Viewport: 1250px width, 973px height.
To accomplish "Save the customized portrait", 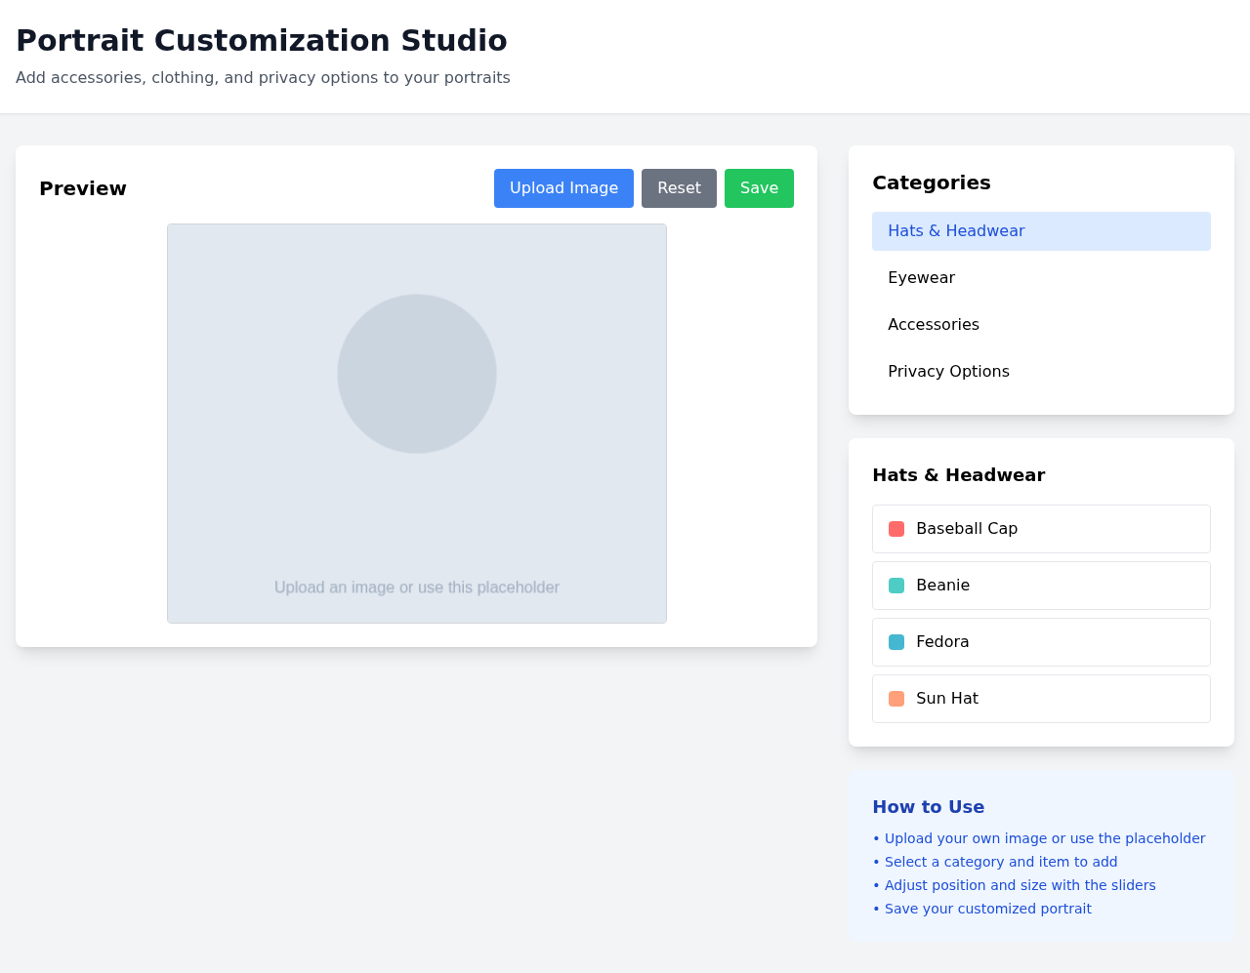I will tap(759, 187).
